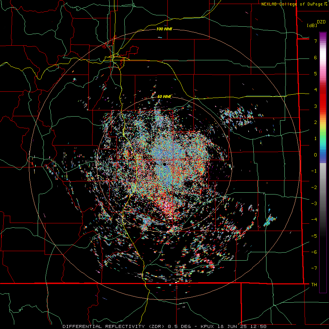The image size is (329, 329).
Task: Click the [dB] units label
Action: (x=312, y=25)
